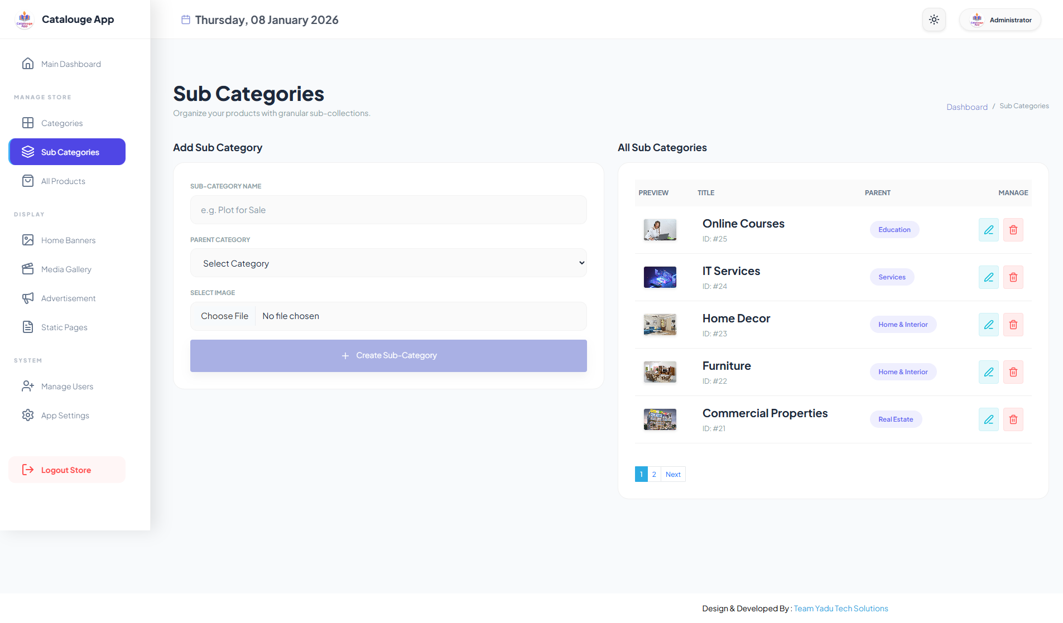This screenshot has width=1063, height=623.
Task: Click the Advertisement megaphone icon
Action: (28, 298)
